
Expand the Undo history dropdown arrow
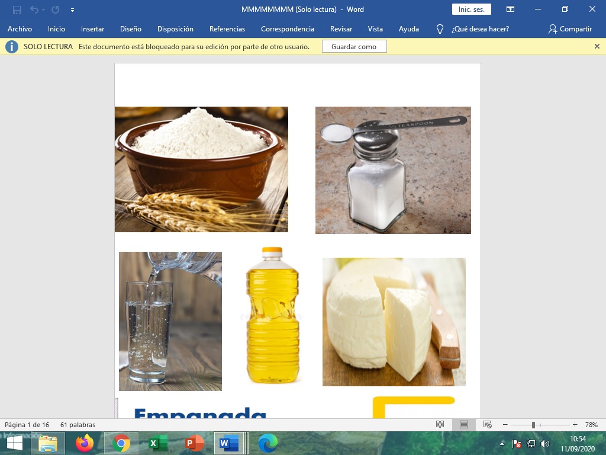point(44,10)
